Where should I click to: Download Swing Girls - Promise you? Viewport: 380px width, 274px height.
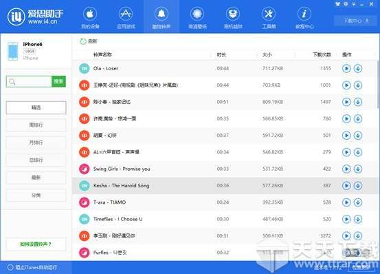tap(358, 169)
